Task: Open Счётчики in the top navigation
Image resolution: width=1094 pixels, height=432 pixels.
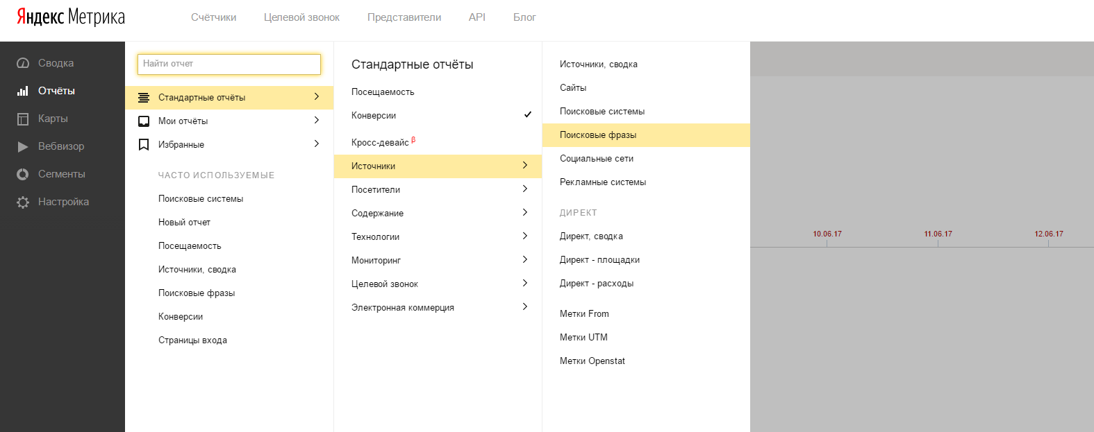Action: [214, 17]
